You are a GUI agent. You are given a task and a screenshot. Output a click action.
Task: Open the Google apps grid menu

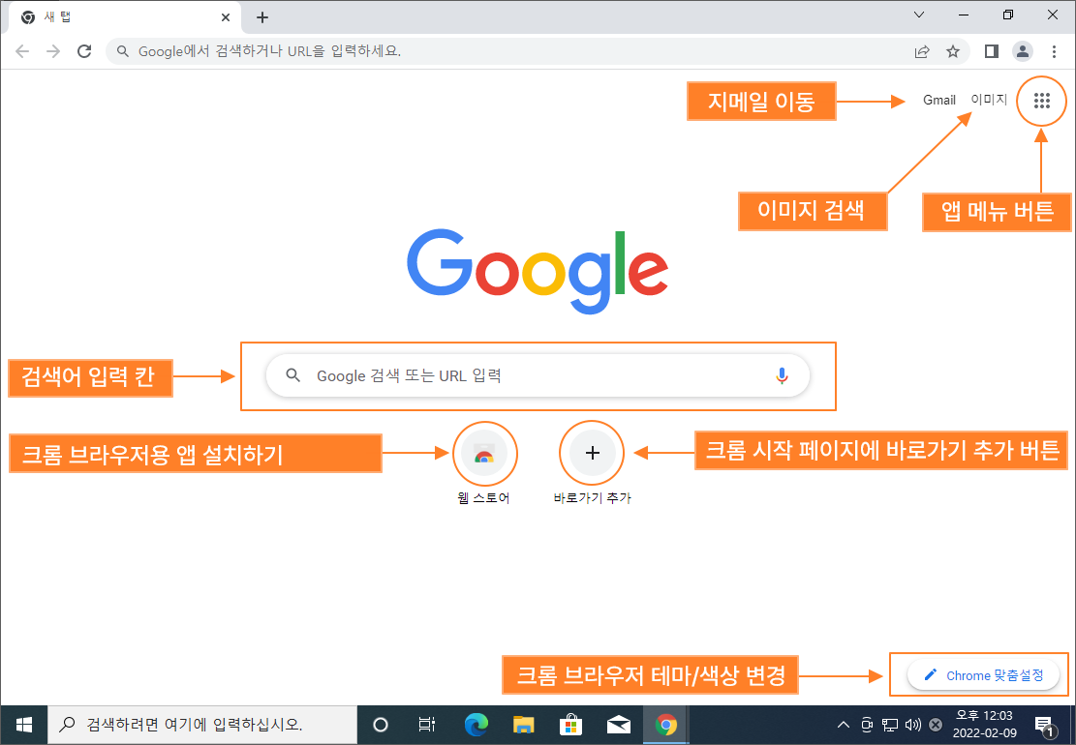1042,101
